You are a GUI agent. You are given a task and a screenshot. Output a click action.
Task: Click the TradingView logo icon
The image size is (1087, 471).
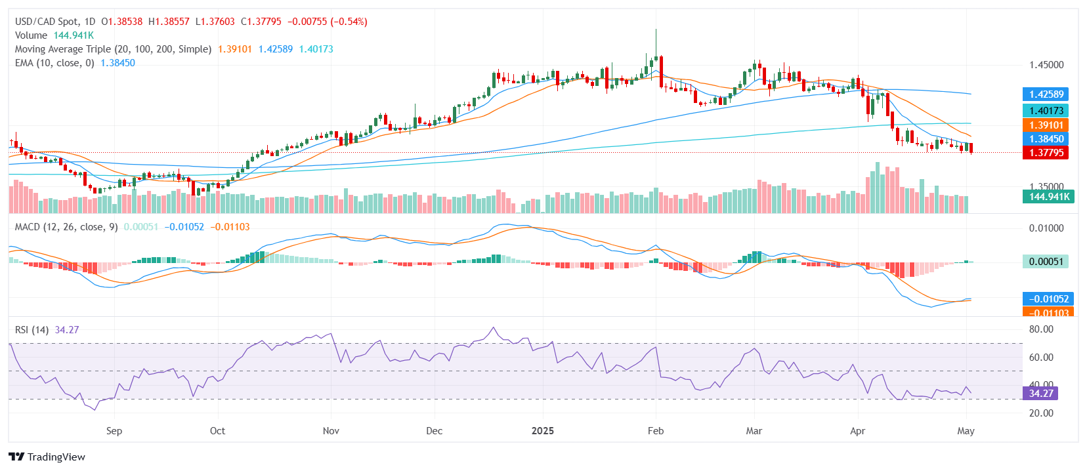[x=16, y=457]
